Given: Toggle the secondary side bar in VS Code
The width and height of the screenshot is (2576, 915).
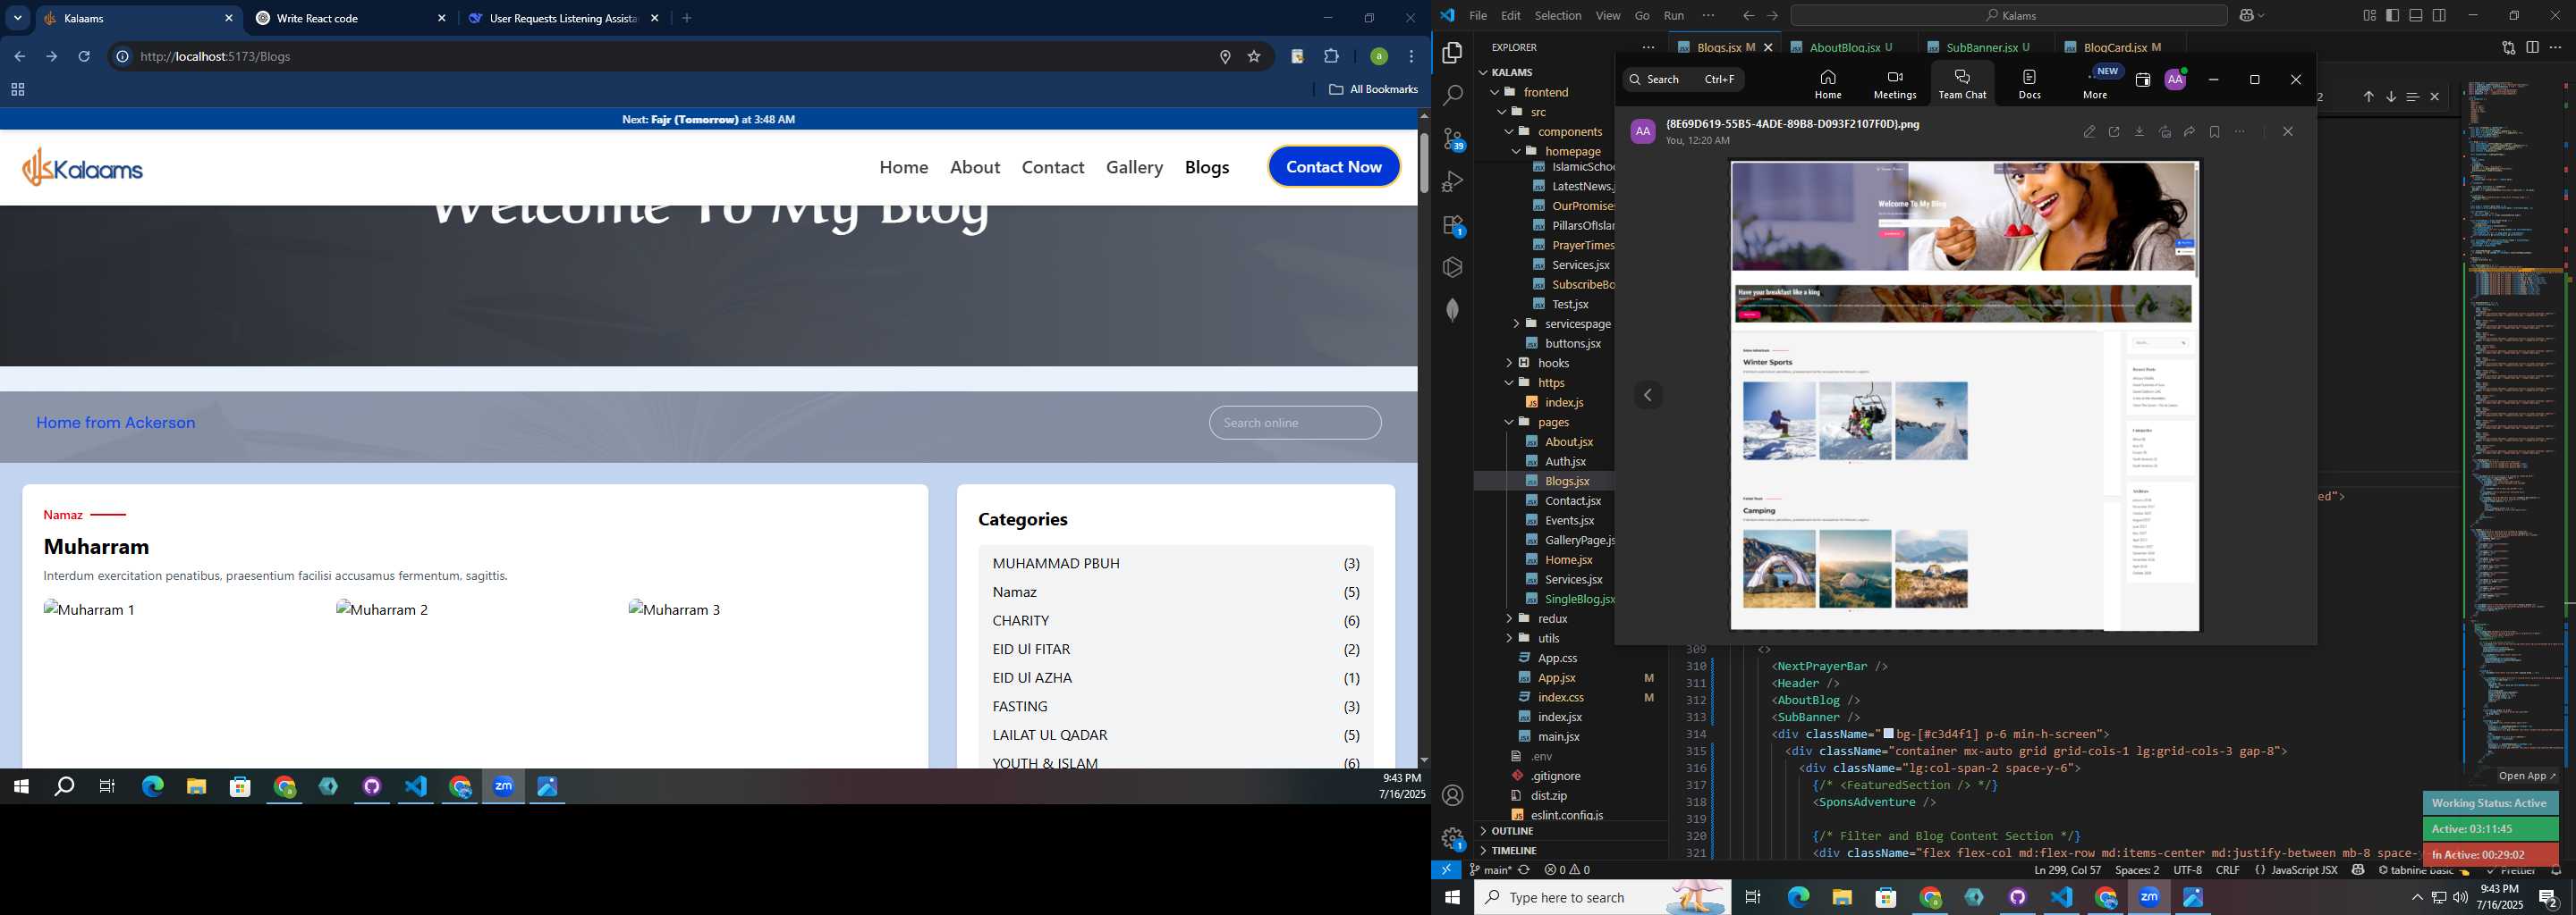Looking at the screenshot, I should coord(2439,15).
